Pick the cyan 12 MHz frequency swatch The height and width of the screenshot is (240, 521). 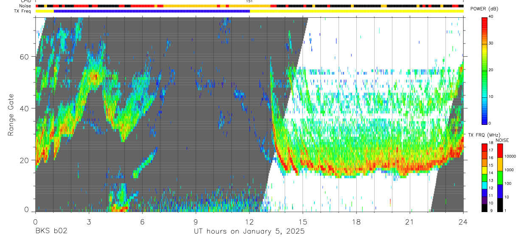(x=485, y=185)
